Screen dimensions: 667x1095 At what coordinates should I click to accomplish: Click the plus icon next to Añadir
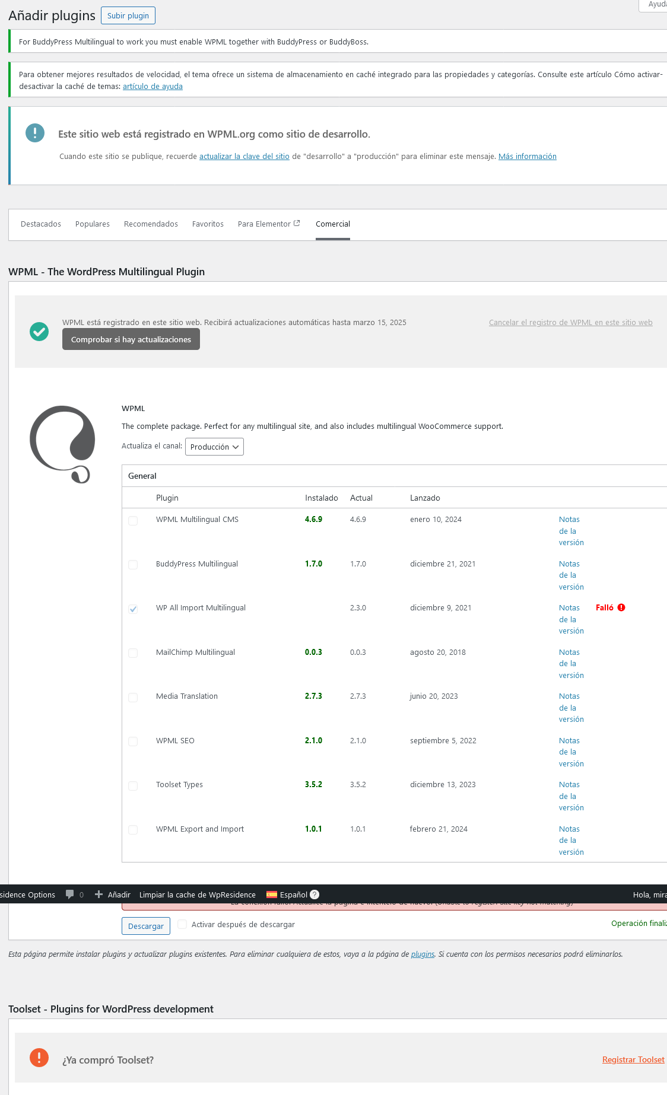pyautogui.click(x=99, y=895)
